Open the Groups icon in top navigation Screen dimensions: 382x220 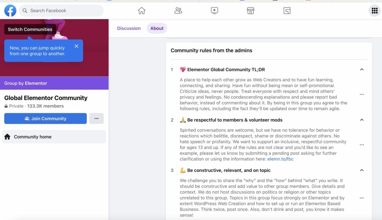pyautogui.click(x=178, y=10)
